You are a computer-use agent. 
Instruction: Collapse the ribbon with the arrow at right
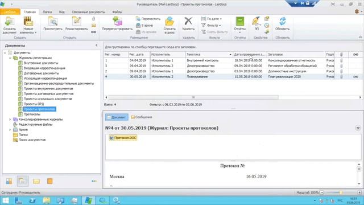360,37
